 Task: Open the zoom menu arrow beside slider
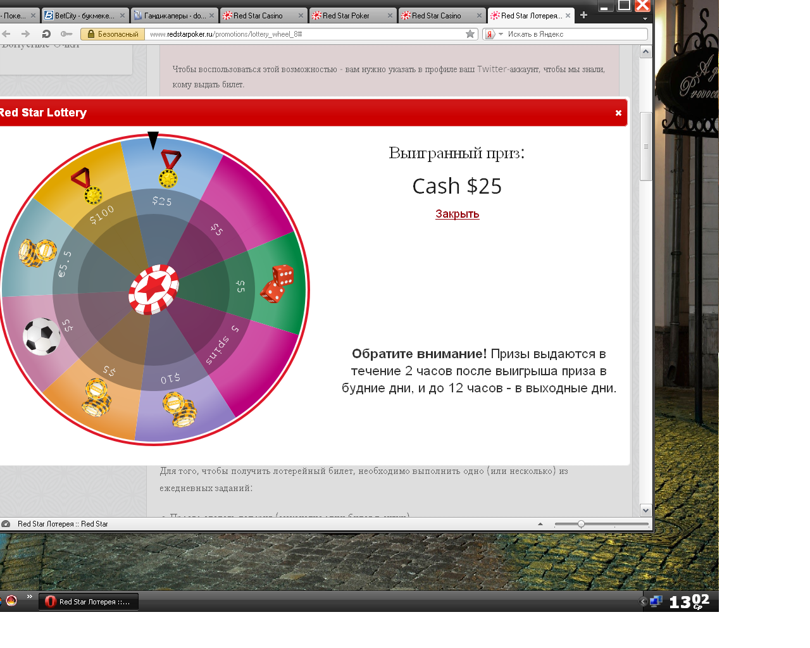click(540, 524)
